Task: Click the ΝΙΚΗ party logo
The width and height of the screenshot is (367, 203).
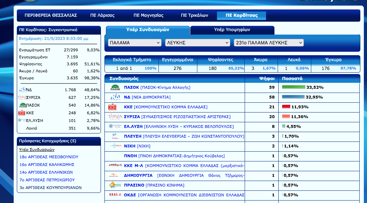Action: click(x=115, y=146)
